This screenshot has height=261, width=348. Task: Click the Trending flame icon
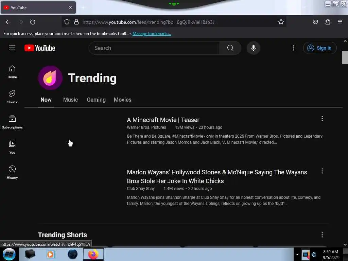(x=50, y=78)
